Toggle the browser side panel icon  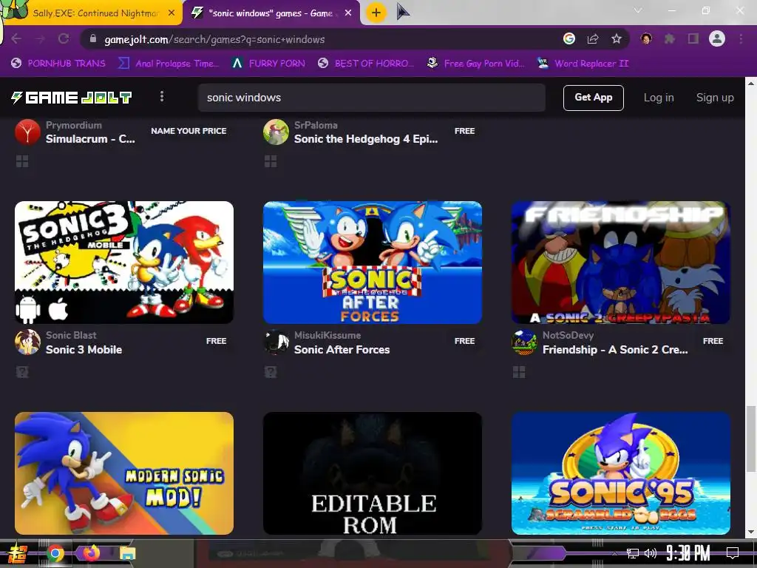693,38
